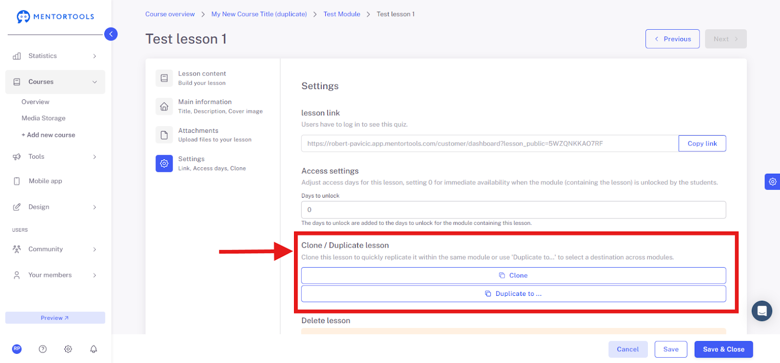Viewport: 780px width, 363px height.
Task: Collapse the sidebar with the blue arrow button
Action: (111, 34)
